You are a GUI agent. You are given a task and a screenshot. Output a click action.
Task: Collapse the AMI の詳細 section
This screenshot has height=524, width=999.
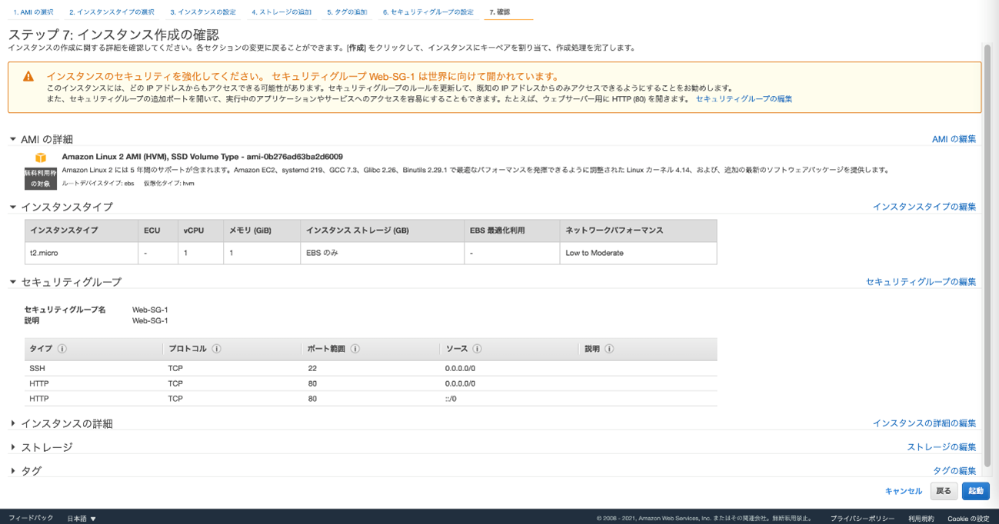click(13, 139)
